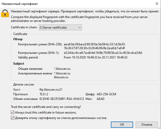Click the key exchange ECDHE-SECP256R1-RSA-SHA512 text
The image size is (161, 129).
[62, 99]
